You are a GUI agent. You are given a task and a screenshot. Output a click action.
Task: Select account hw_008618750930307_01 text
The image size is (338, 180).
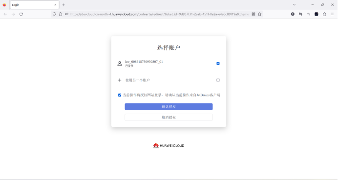click(x=144, y=62)
